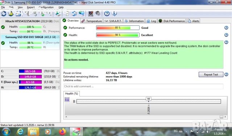Click the blue info bubble toolbar icon
This screenshot has width=232, height=136.
point(114,14)
